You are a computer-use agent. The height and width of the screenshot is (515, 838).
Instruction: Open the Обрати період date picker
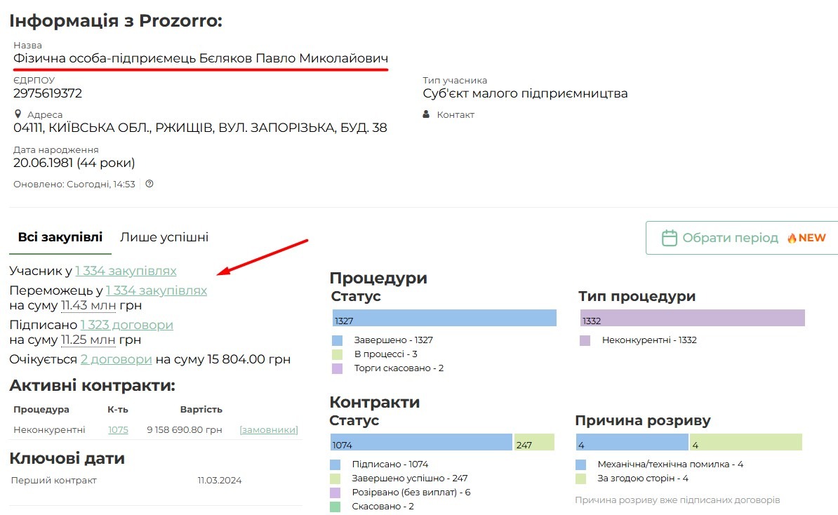(730, 238)
